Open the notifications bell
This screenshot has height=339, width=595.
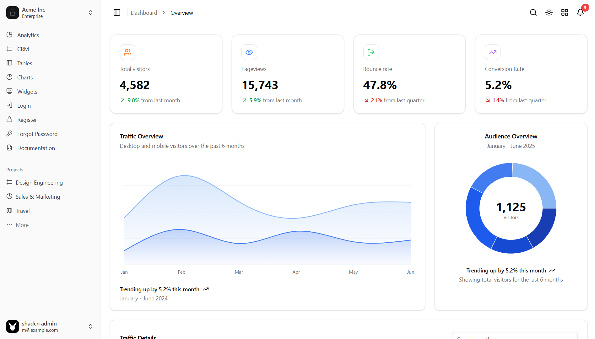point(580,13)
